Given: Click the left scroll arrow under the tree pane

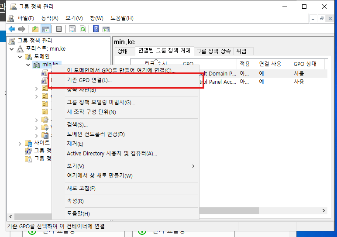Looking at the screenshot, I should point(10,216).
